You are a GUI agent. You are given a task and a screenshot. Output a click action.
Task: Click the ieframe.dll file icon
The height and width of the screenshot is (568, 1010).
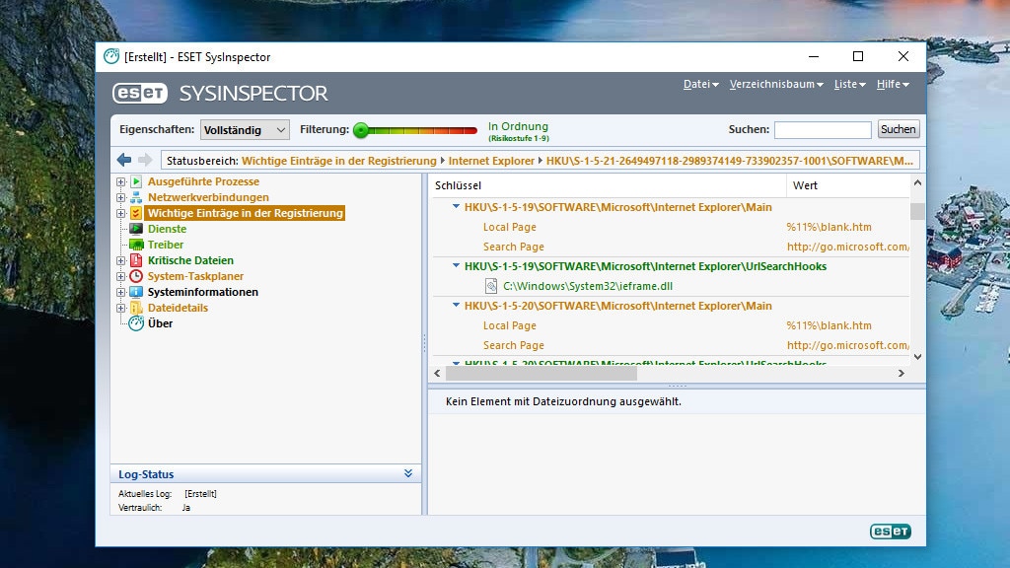(491, 286)
